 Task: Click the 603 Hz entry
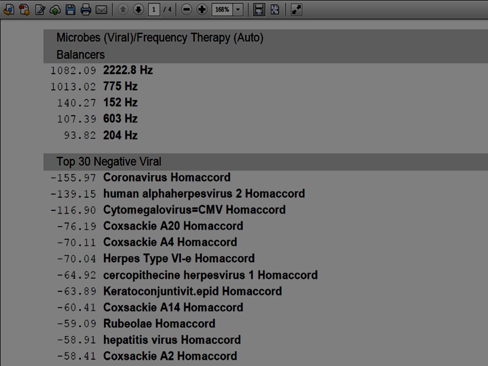click(x=120, y=118)
